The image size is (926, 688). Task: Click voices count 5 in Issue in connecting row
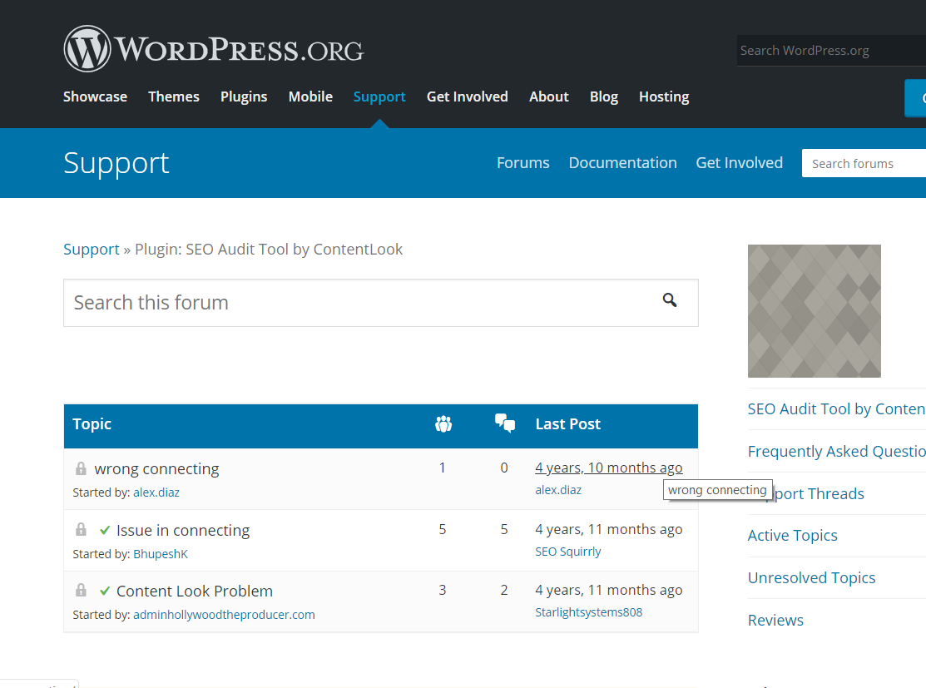click(x=443, y=529)
